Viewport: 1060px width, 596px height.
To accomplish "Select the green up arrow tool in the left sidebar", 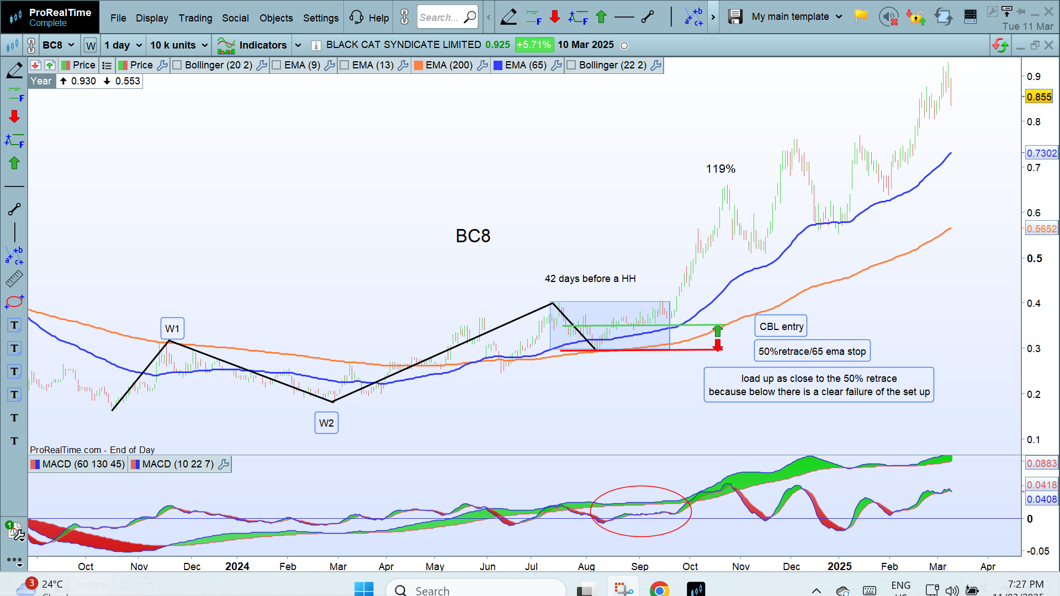I will [x=14, y=163].
